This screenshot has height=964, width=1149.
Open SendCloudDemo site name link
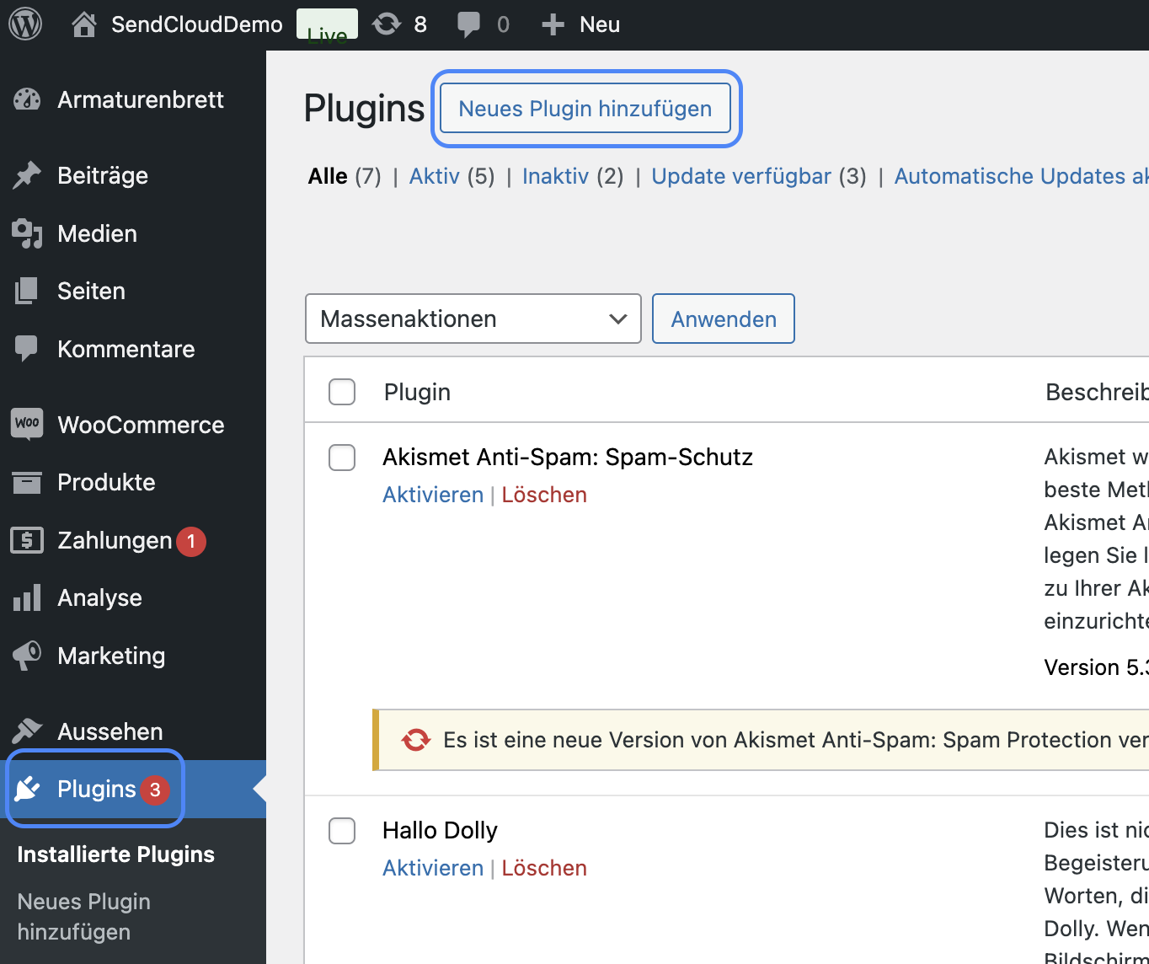(197, 24)
